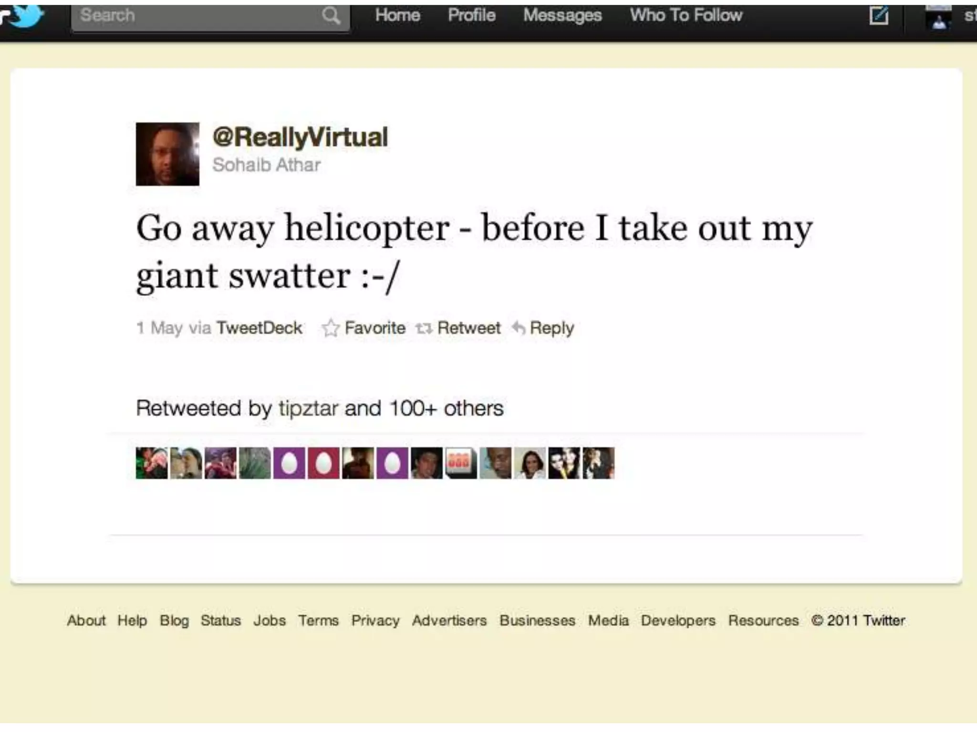This screenshot has width=977, height=732.
Task: Open the Developers footer link
Action: pyautogui.click(x=678, y=620)
